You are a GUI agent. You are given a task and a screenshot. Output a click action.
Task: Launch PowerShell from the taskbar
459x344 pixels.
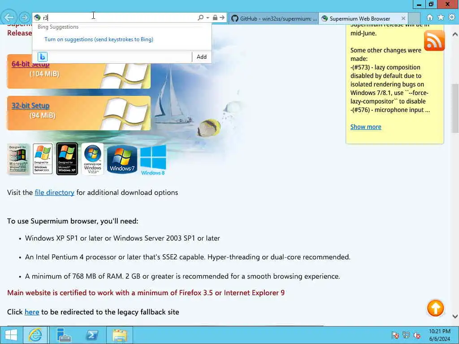[x=92, y=335]
